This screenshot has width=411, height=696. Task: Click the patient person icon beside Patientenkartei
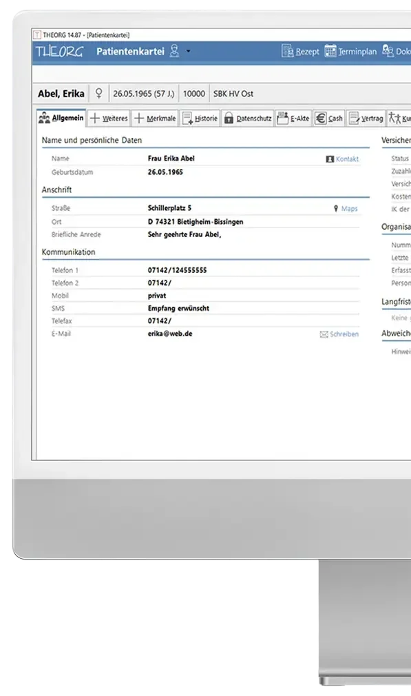175,51
